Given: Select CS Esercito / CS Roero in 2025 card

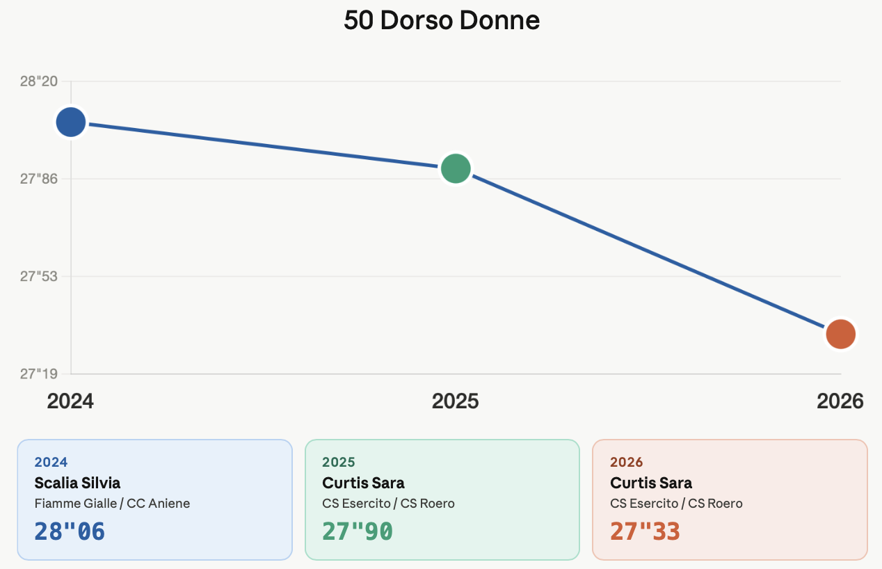Looking at the screenshot, I should (x=388, y=503).
